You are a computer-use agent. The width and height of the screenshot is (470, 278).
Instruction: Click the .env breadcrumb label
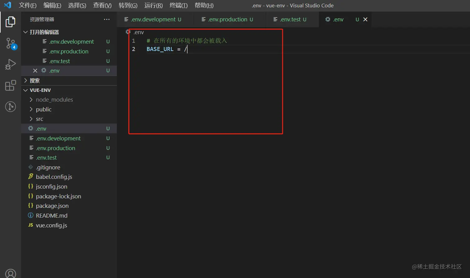[x=139, y=32]
